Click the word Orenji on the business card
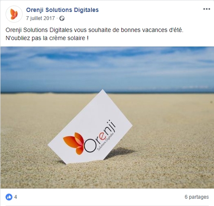Viewport: 214px width, 206px height. (100, 136)
